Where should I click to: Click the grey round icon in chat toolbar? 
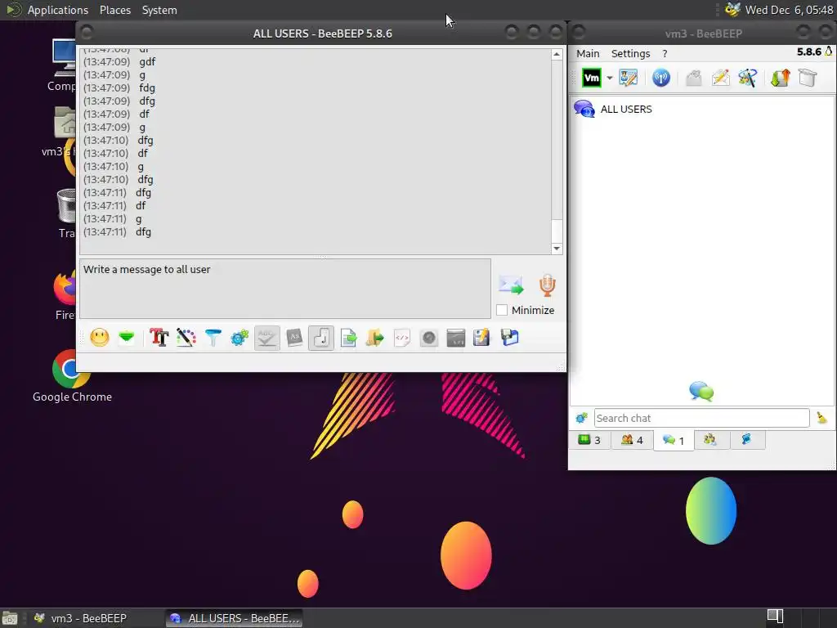(x=428, y=338)
